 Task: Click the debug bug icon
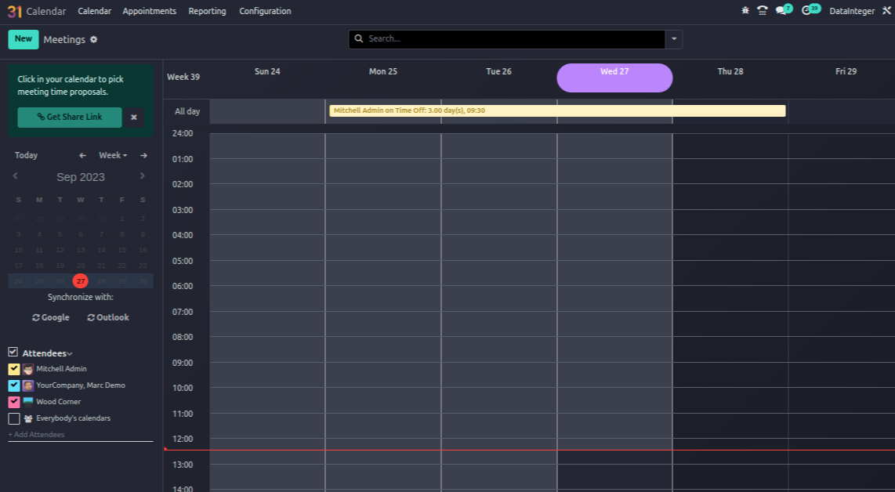pos(746,10)
